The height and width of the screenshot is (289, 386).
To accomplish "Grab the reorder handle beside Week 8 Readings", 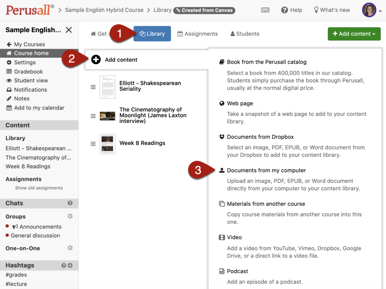I will coord(93,144).
